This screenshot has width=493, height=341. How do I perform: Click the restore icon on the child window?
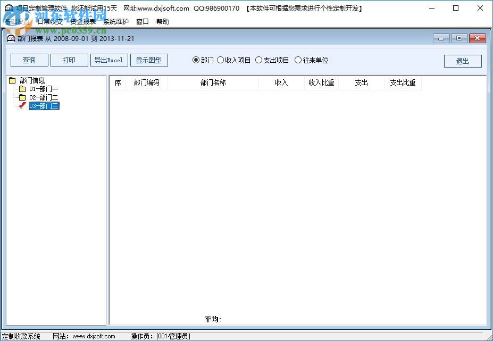pos(458,38)
